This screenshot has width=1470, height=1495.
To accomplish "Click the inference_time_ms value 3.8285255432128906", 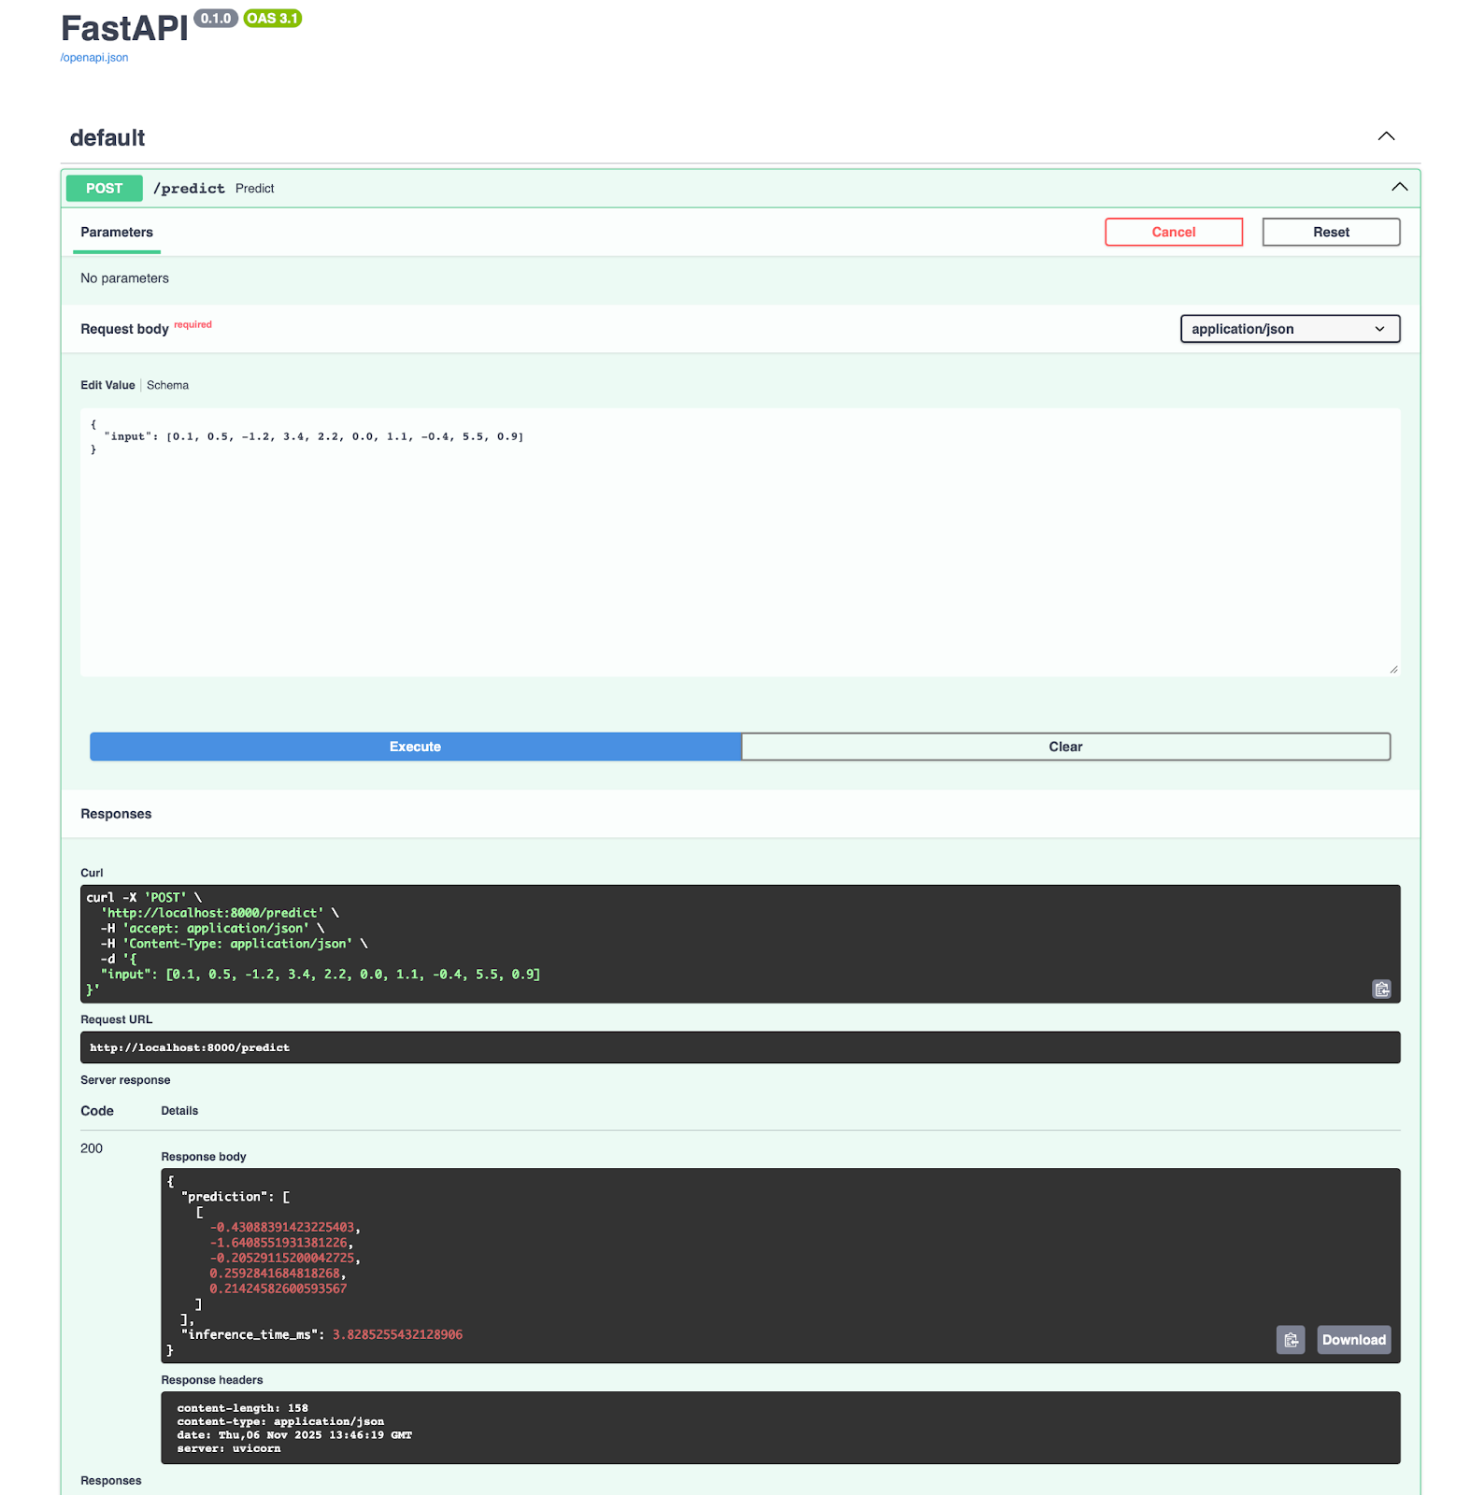I will pyautogui.click(x=397, y=1334).
